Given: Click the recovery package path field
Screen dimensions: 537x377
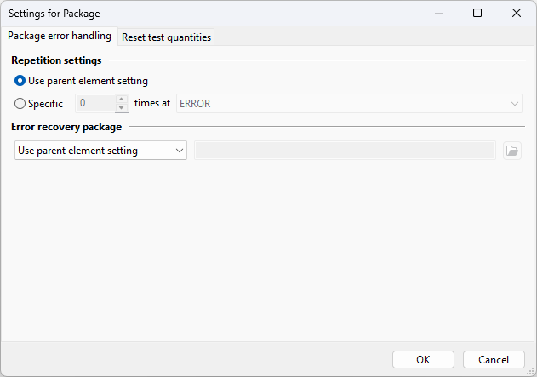Looking at the screenshot, I should point(345,151).
